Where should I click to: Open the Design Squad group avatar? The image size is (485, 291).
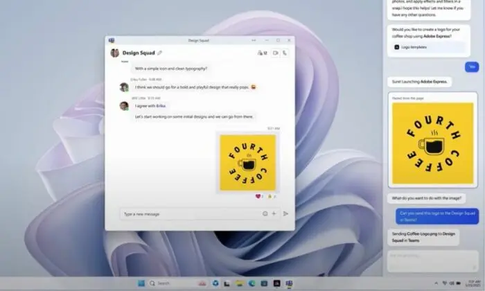tap(115, 53)
